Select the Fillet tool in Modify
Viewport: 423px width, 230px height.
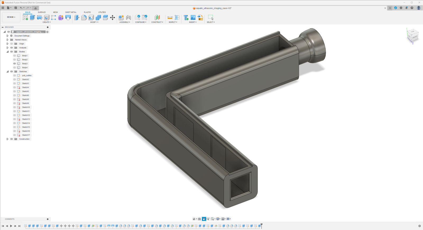(84, 17)
